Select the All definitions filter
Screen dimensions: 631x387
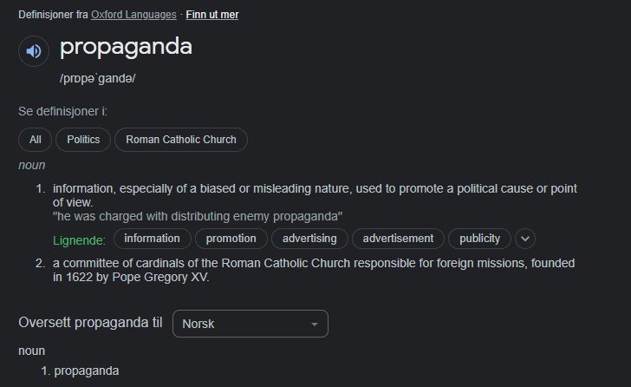coord(35,140)
